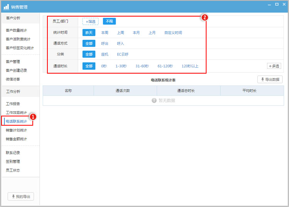Open 客户标签变化统计 in sidebar
289x207 pixels.
(x=20, y=48)
